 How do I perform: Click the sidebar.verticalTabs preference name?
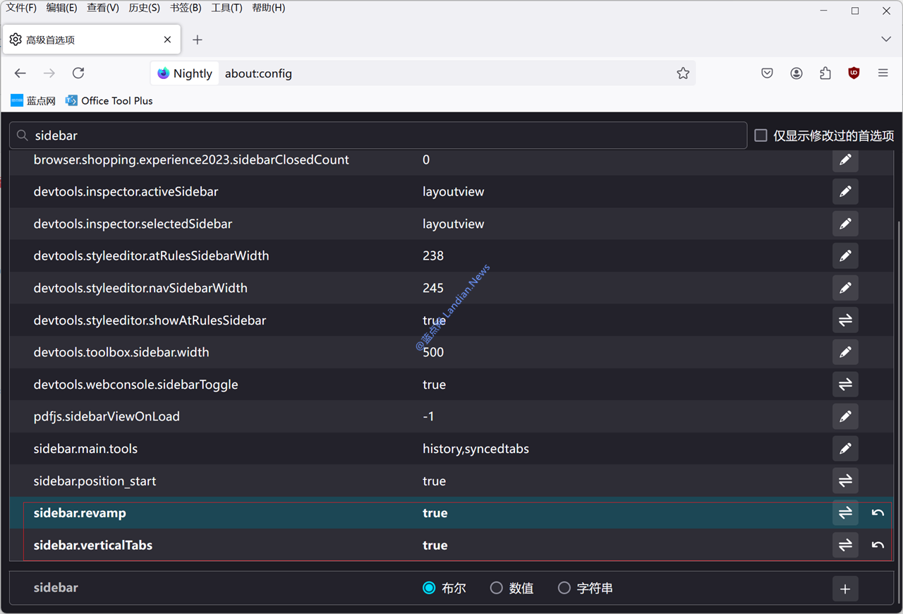[x=93, y=545]
